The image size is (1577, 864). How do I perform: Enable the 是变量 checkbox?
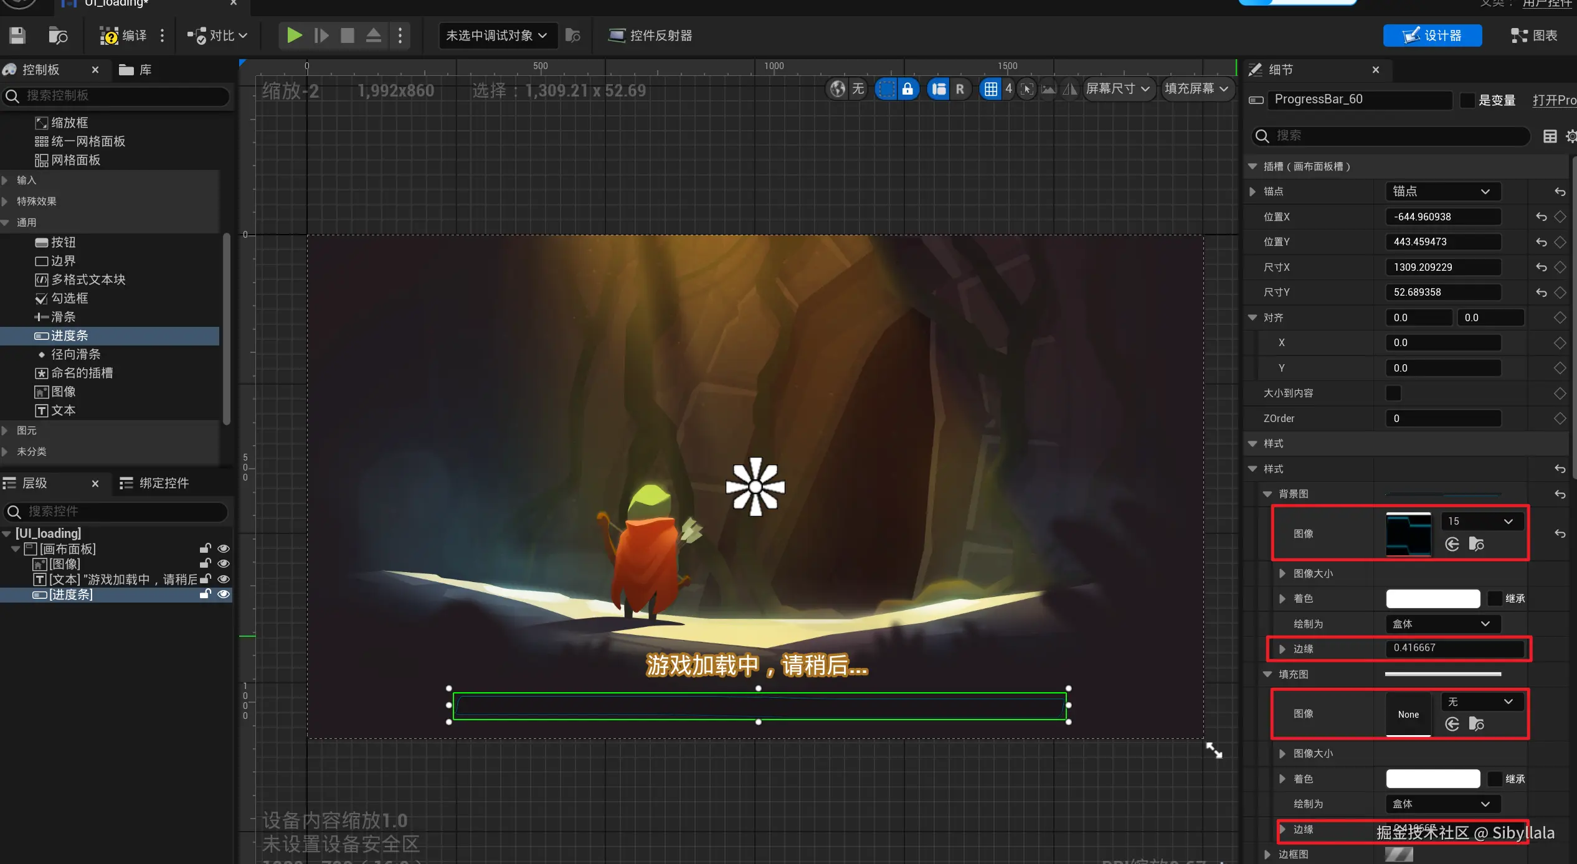pos(1468,100)
